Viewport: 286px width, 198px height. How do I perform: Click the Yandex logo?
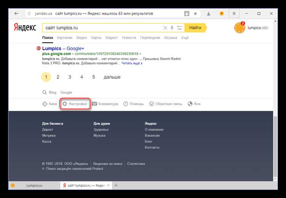tap(25, 28)
